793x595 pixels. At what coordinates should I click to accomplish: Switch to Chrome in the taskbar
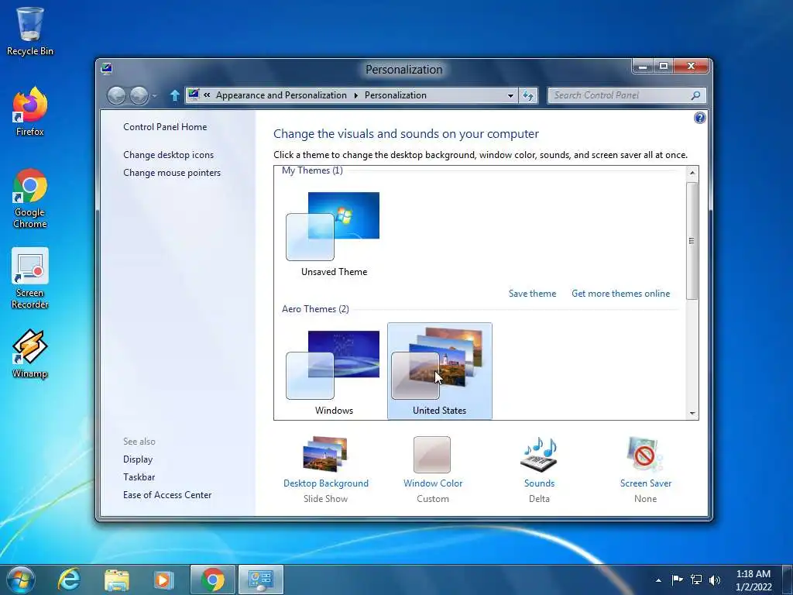(212, 580)
